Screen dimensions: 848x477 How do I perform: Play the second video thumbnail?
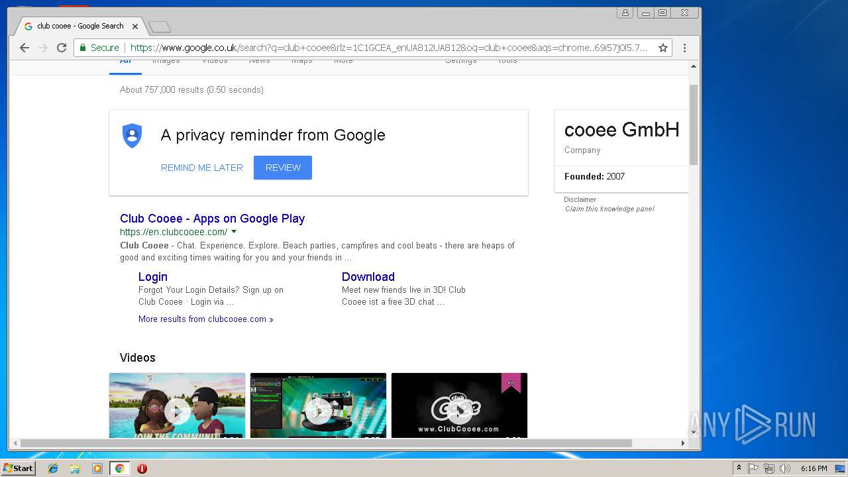pos(318,405)
